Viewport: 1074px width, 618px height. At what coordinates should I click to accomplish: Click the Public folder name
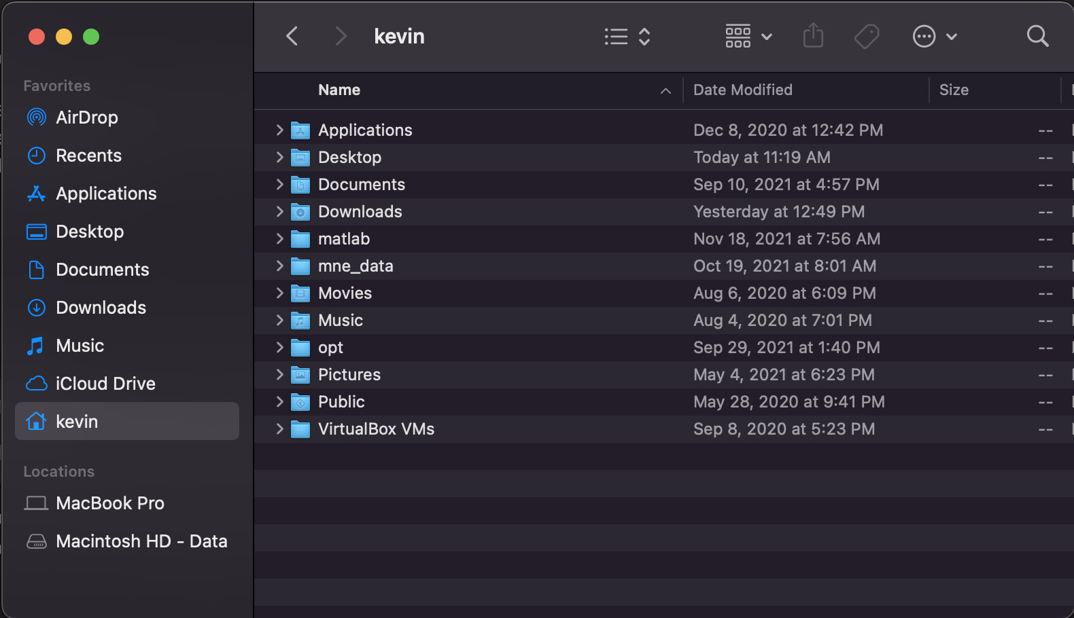pyautogui.click(x=341, y=402)
